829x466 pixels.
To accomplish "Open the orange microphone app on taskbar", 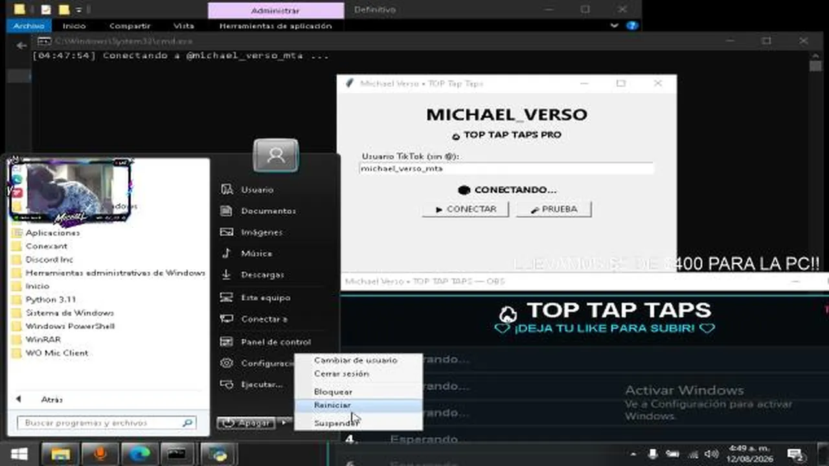I will (x=100, y=454).
